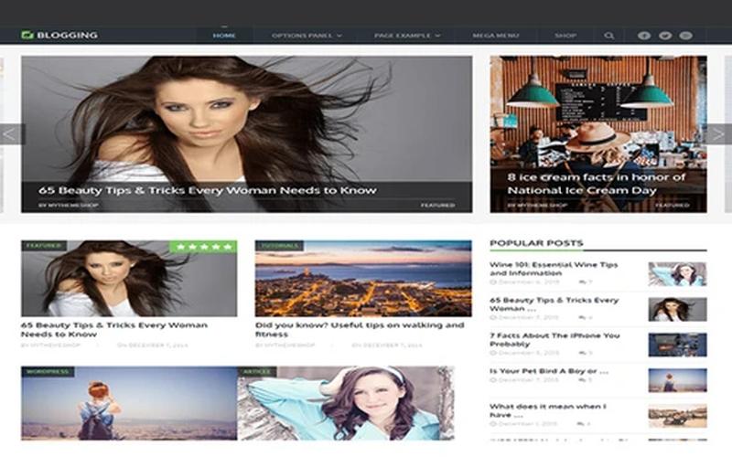Select the HOME menu item

[224, 36]
